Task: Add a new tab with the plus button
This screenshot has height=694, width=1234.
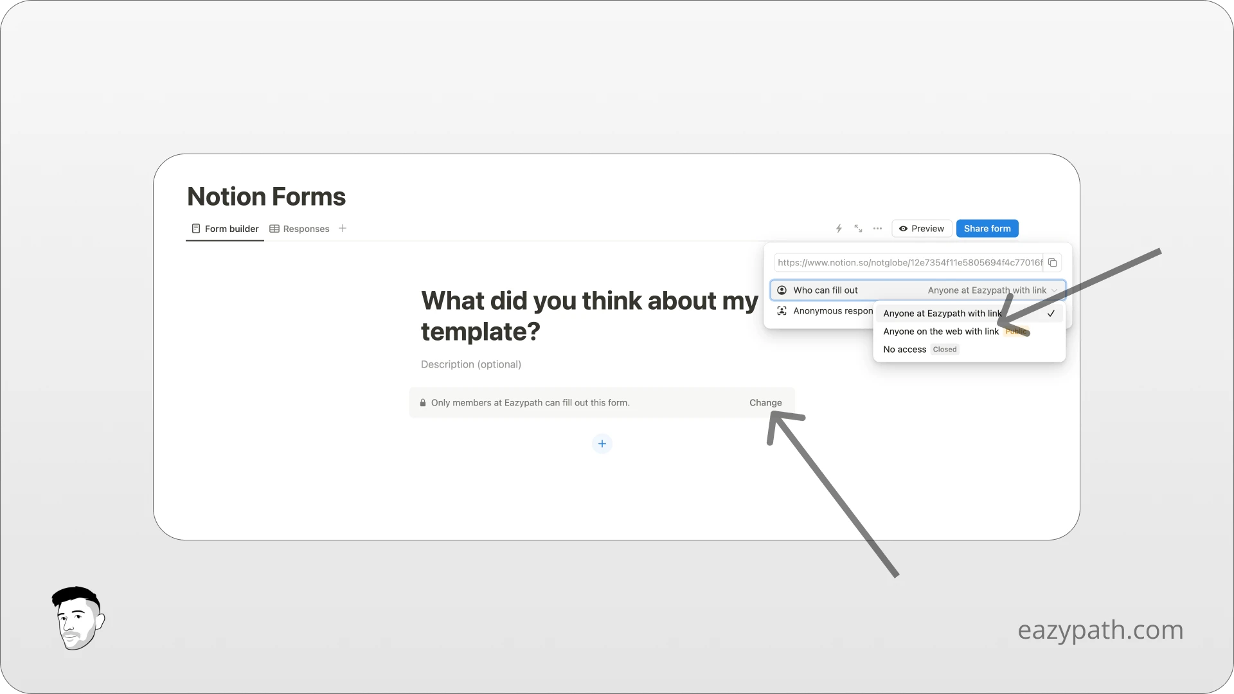Action: [342, 228]
